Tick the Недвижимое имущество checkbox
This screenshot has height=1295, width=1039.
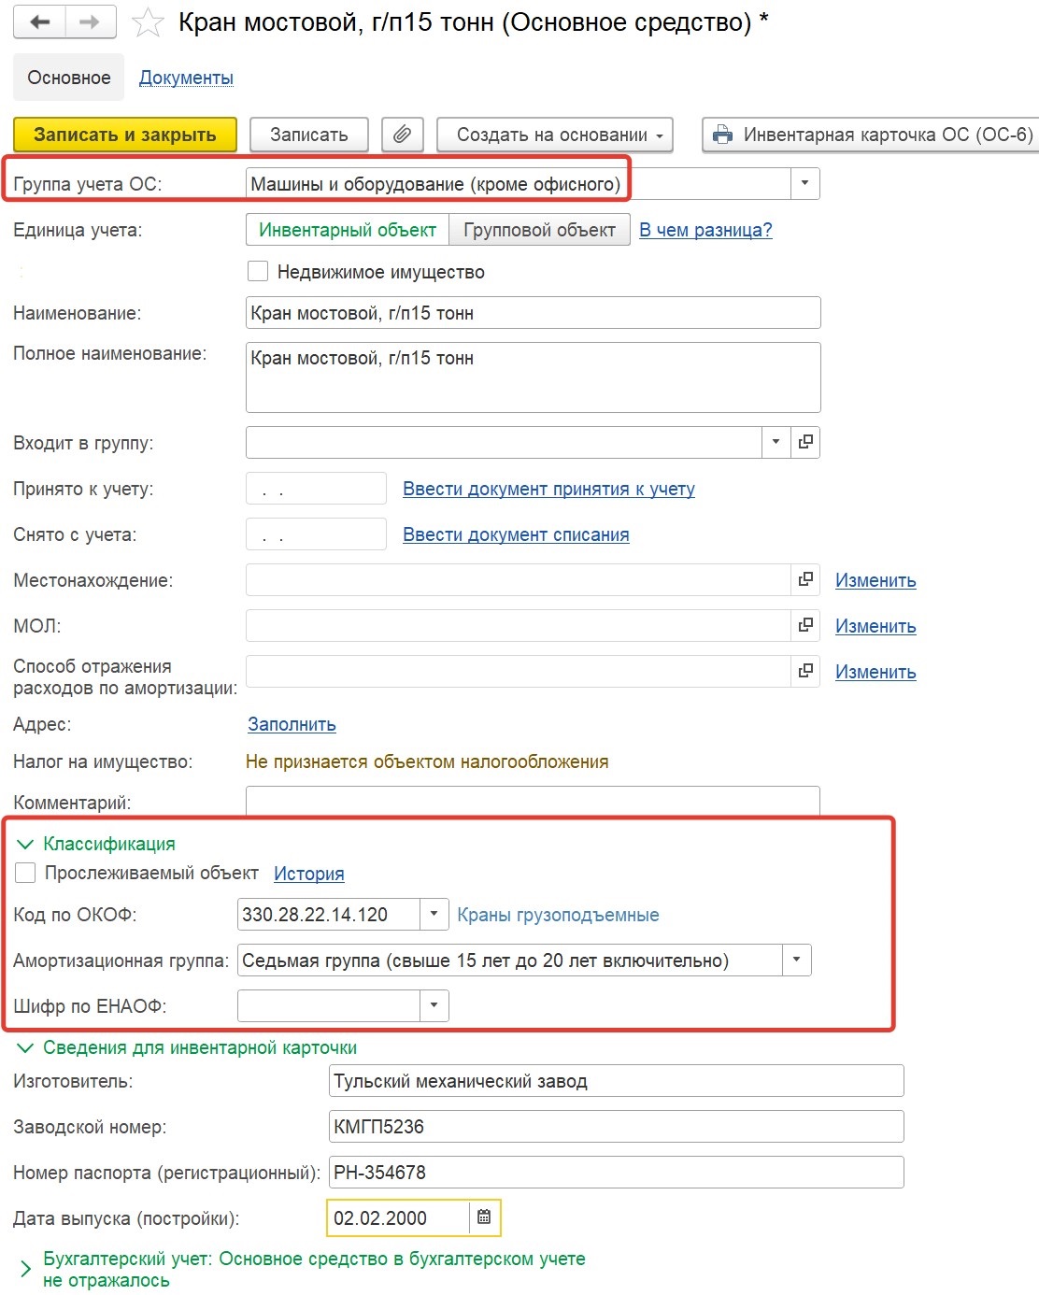click(258, 272)
